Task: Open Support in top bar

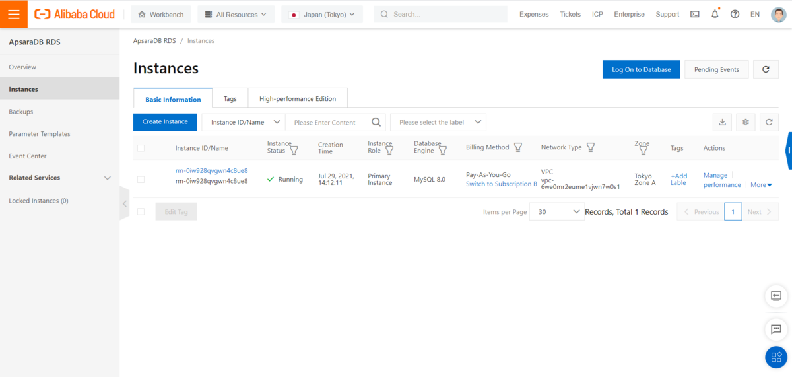Action: (x=667, y=14)
